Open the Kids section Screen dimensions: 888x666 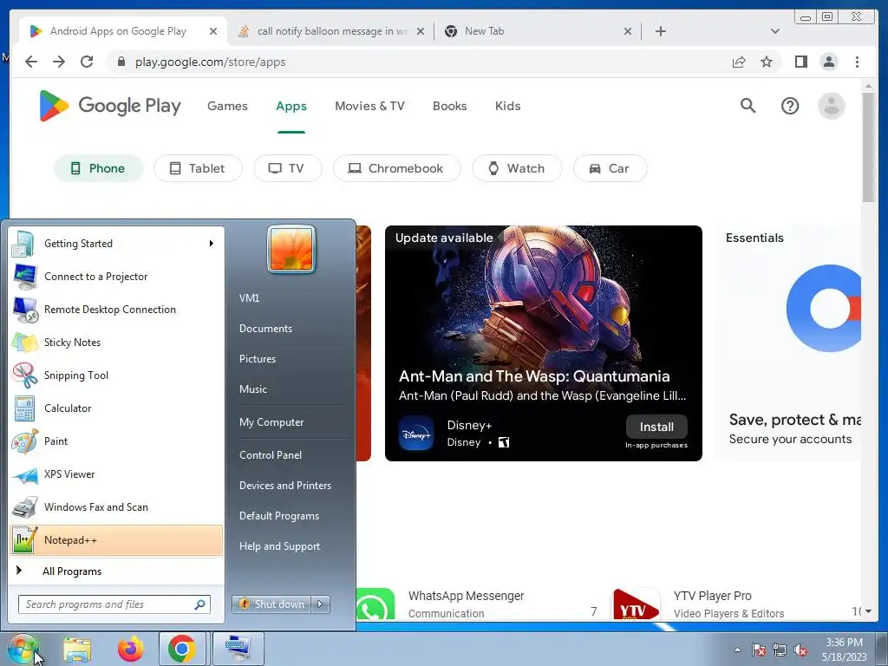click(x=507, y=106)
